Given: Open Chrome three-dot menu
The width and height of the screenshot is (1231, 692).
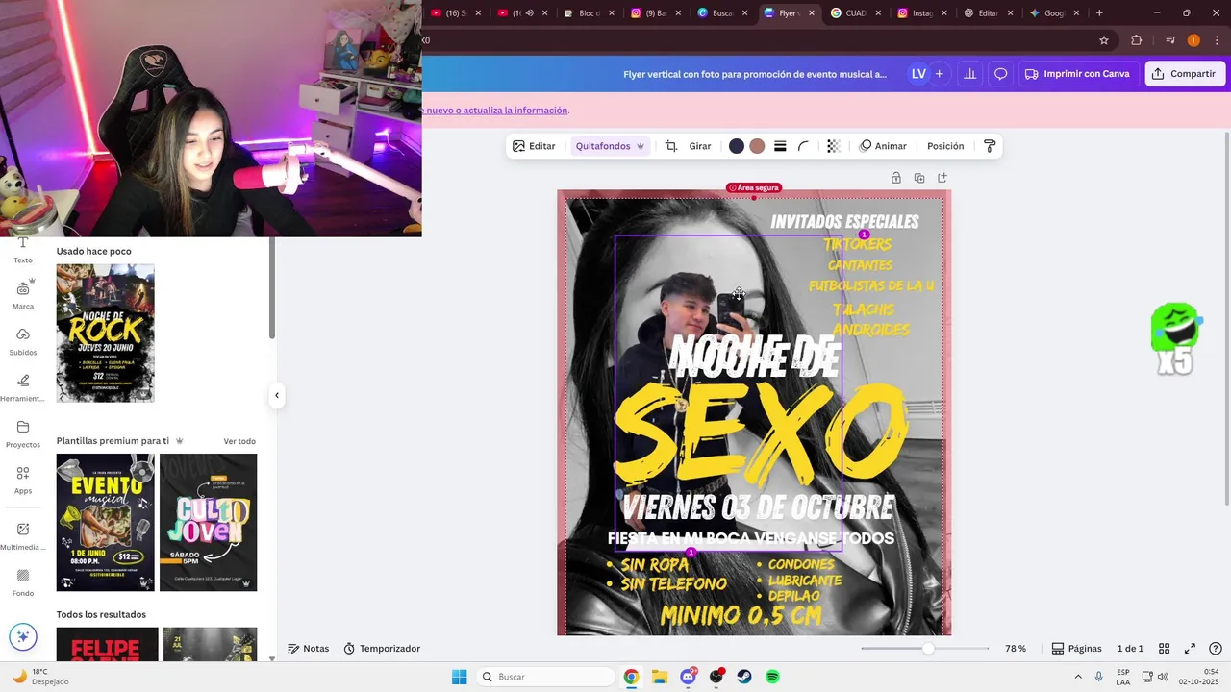Looking at the screenshot, I should click(x=1217, y=40).
